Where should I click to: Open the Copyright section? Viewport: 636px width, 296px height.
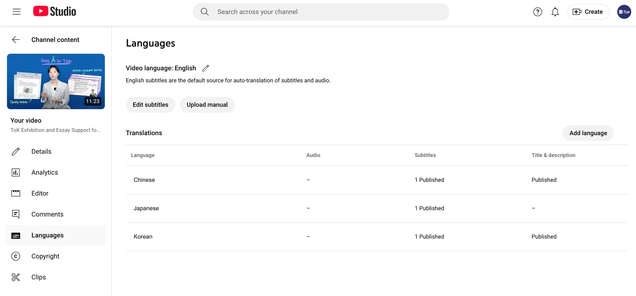pyautogui.click(x=45, y=256)
